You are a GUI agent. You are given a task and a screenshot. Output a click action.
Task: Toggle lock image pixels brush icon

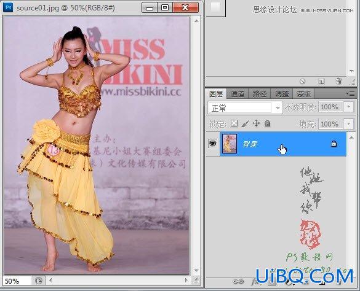245,123
